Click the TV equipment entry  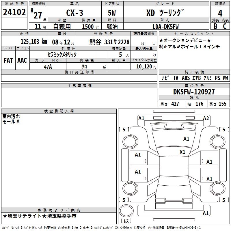click(176, 78)
